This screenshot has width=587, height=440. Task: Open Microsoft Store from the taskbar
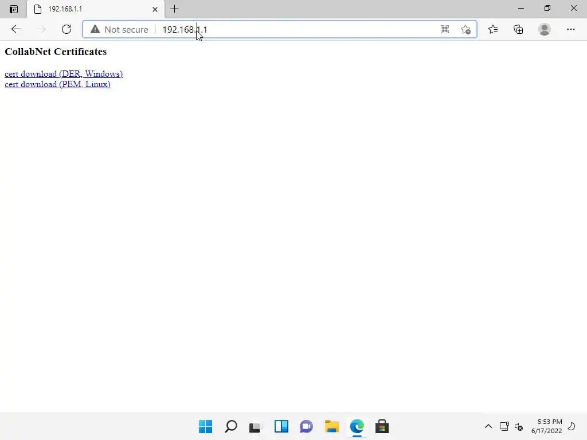point(382,426)
